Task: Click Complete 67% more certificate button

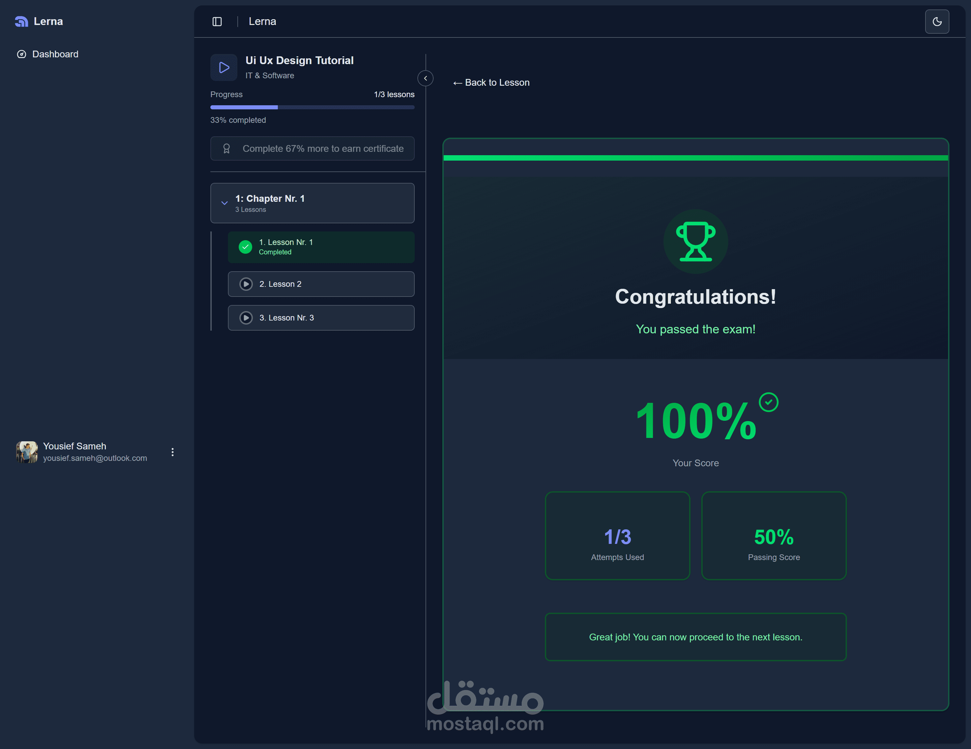Action: (312, 148)
